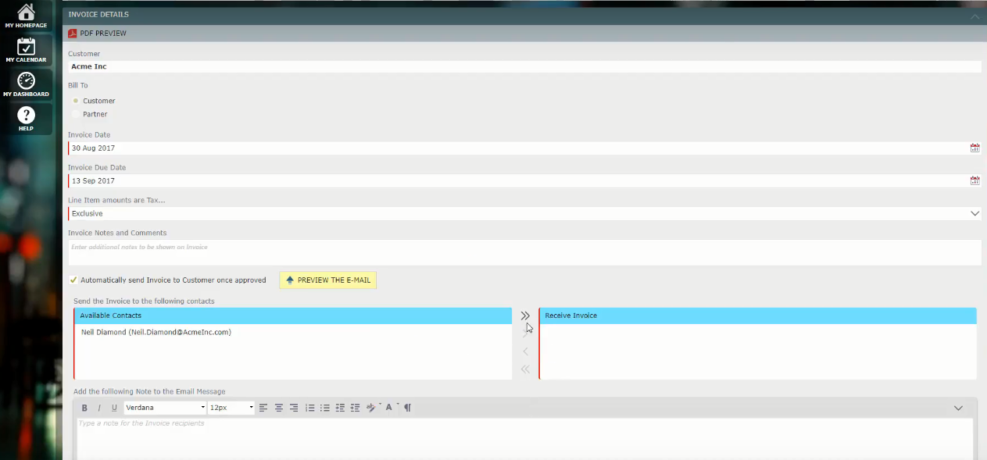987x460 pixels.
Task: Move selected contact right with single arrow
Action: (525, 333)
